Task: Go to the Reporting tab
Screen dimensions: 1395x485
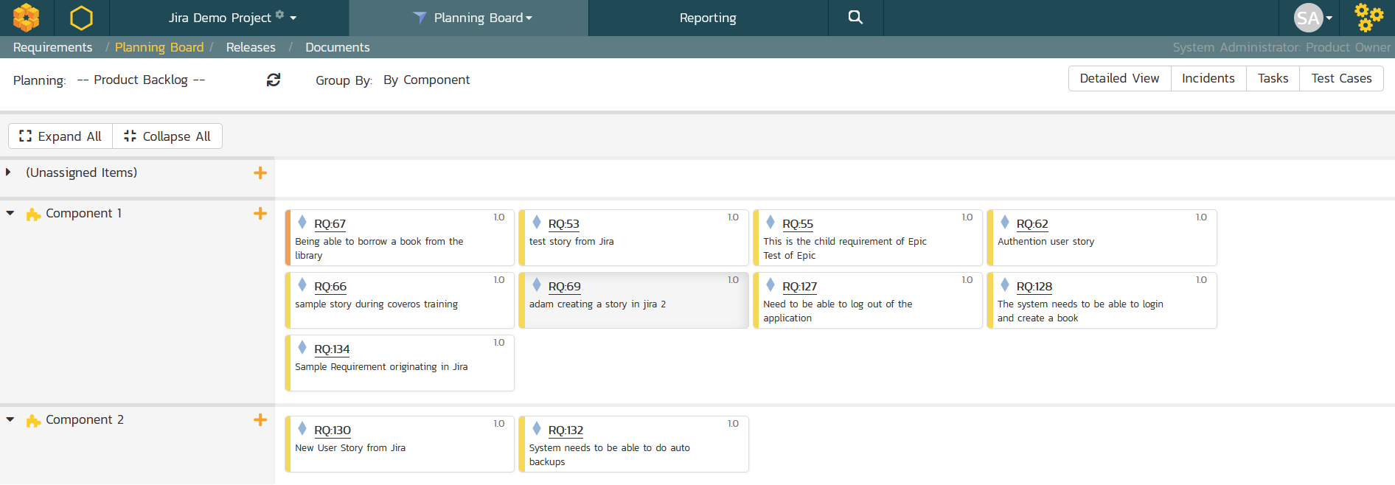Action: coord(708,18)
